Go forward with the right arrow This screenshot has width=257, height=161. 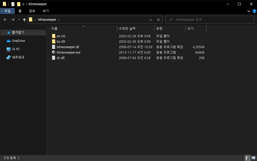13,20
